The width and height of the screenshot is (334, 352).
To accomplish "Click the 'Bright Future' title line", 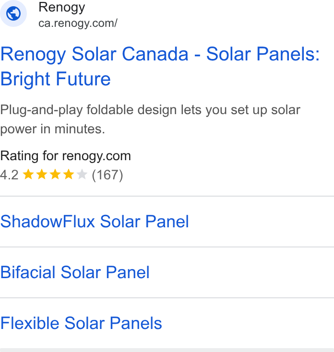I will coord(56,79).
